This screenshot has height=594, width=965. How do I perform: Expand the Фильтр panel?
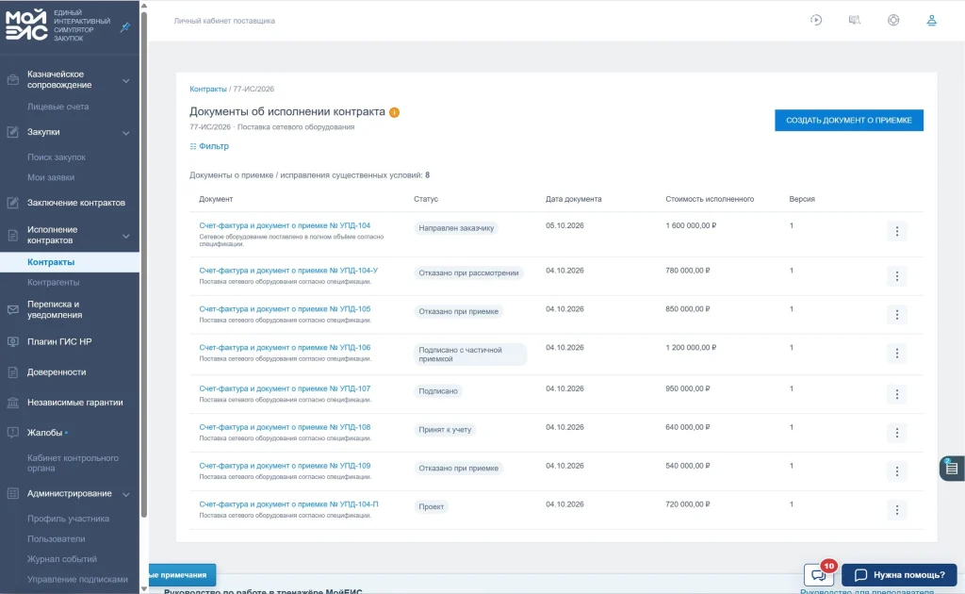coord(209,146)
